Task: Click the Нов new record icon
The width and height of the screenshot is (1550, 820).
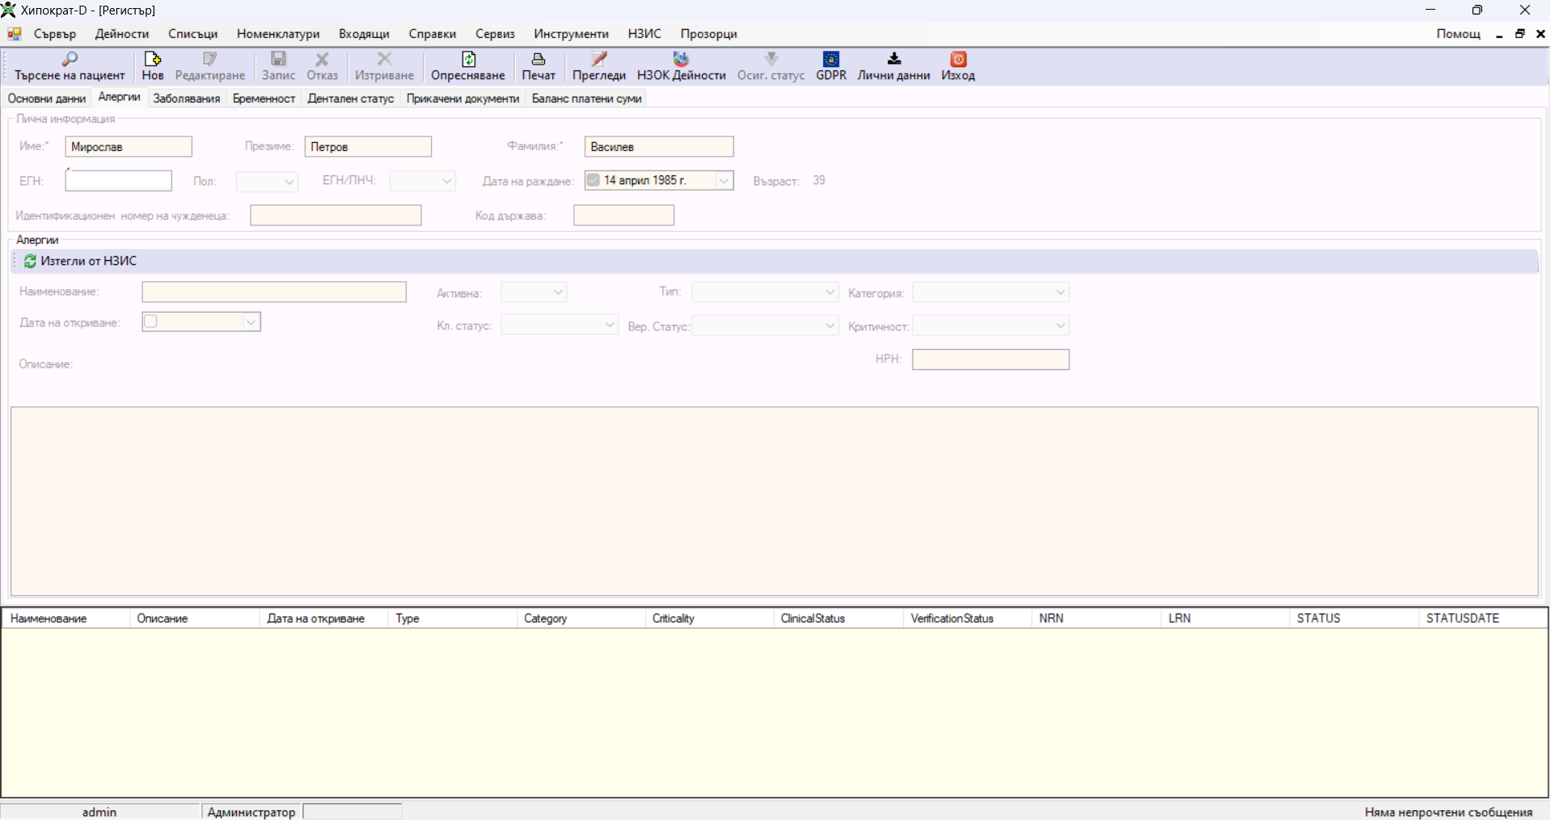Action: [x=152, y=59]
